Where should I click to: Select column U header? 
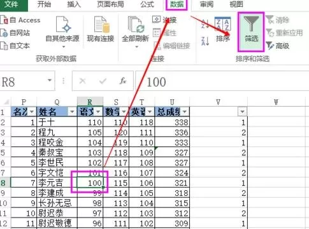click(x=172, y=102)
